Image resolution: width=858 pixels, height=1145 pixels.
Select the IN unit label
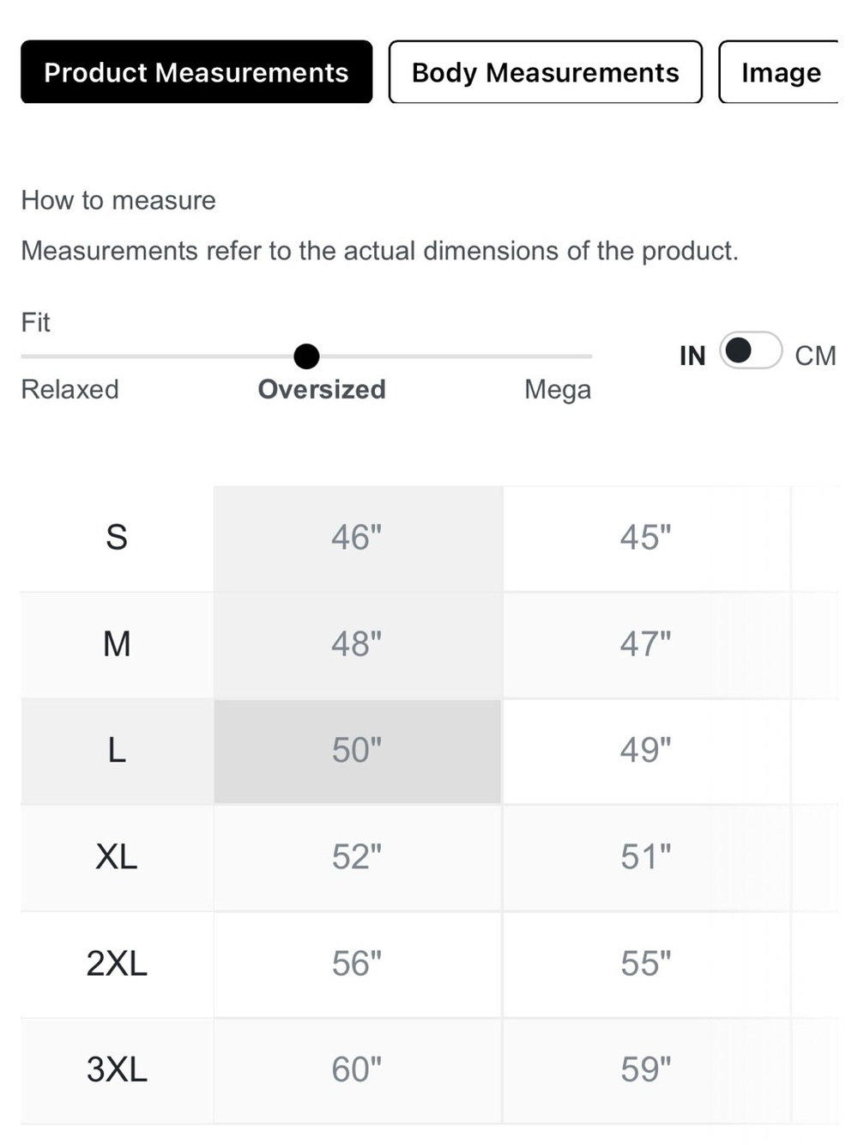(692, 356)
